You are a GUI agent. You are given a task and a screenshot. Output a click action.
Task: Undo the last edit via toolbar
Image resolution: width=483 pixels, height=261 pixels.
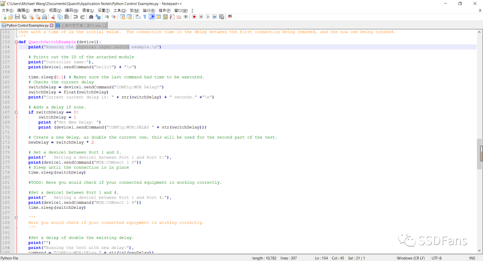(x=76, y=17)
